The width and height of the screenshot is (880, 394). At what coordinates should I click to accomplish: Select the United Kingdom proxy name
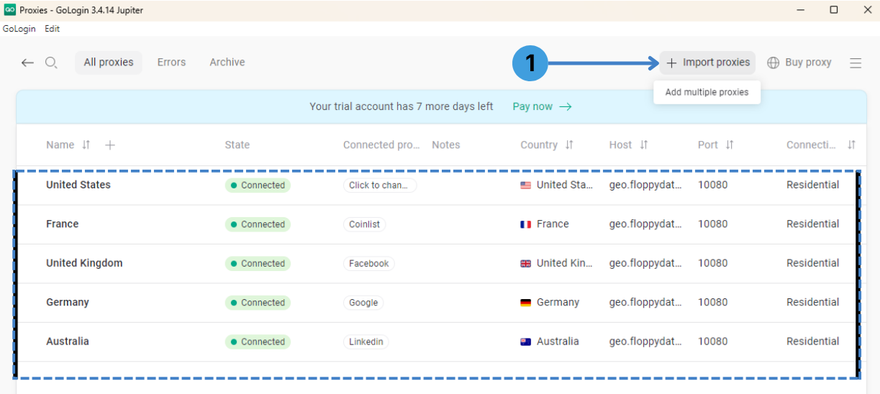[x=84, y=263]
